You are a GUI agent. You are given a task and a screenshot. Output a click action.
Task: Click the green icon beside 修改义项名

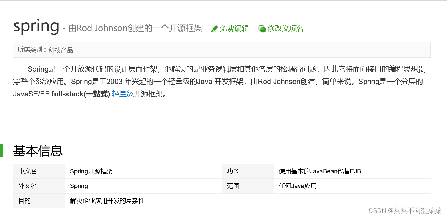tap(262, 29)
